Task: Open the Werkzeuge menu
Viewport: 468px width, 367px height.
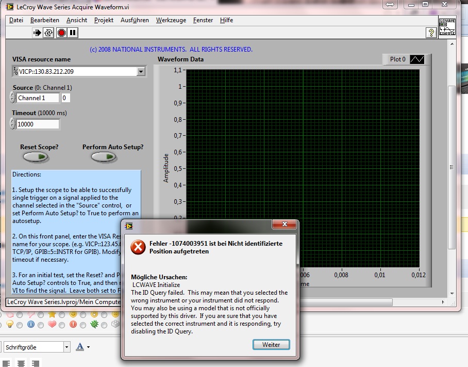Action: coord(171,20)
